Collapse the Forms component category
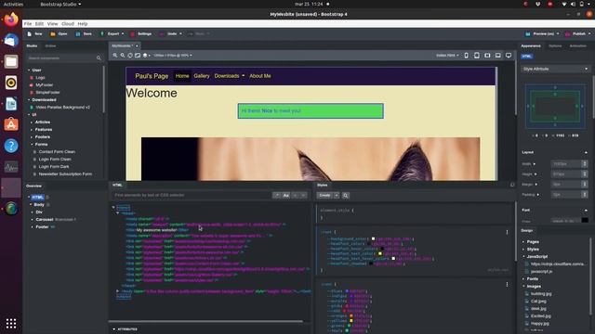The image size is (595, 334). click(32, 145)
